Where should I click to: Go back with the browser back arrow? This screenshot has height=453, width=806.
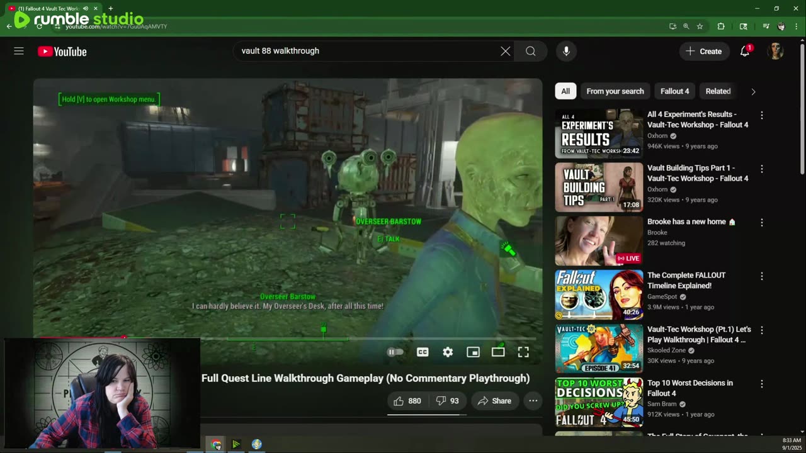point(9,26)
